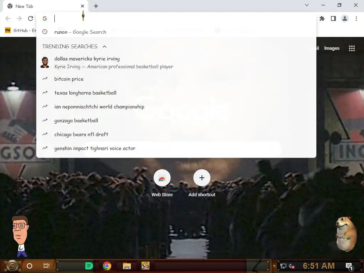Select the 'runon - Google Search' history suggestion
364x273 pixels.
click(176, 32)
